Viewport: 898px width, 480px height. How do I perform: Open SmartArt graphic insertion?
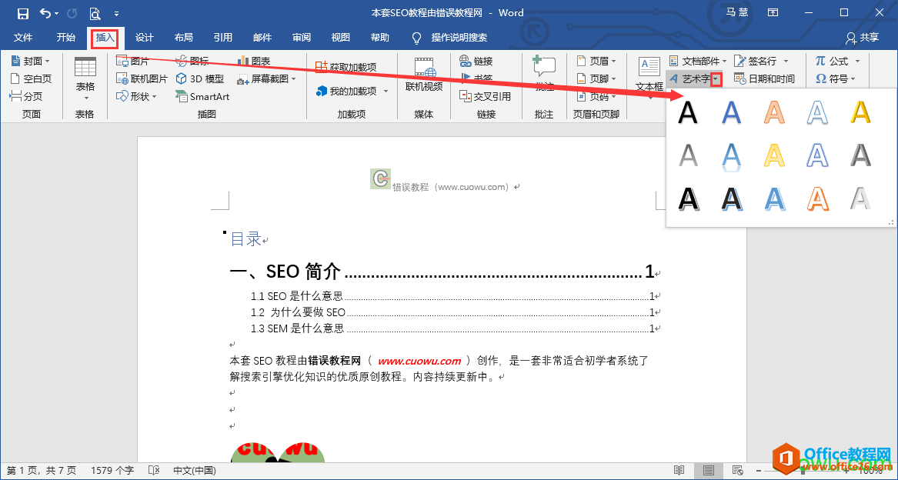pos(202,97)
